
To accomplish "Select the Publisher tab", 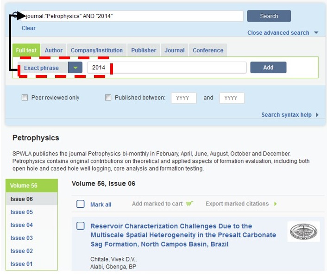I will point(144,50).
